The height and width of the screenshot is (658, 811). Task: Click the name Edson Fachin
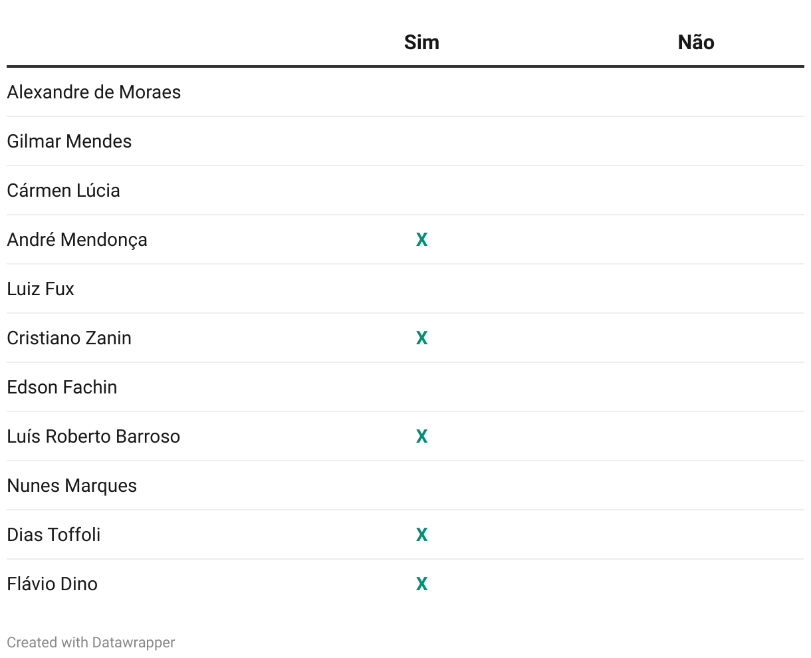coord(62,387)
